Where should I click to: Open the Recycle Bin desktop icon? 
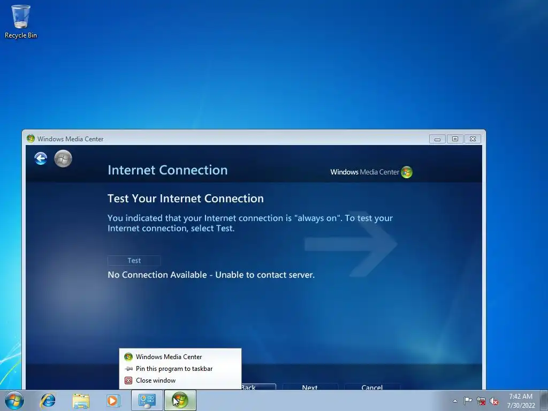pos(21,21)
